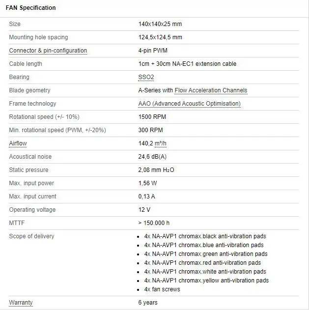Click the m³/h unit link
Viewport: 309px width, 310px height.
[x=161, y=143]
